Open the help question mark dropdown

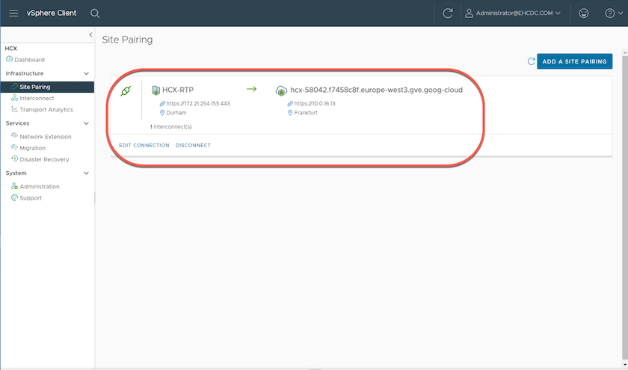612,13
